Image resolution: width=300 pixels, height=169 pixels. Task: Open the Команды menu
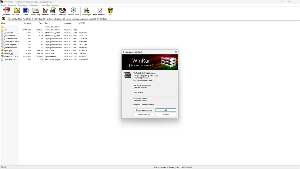click(x=12, y=5)
